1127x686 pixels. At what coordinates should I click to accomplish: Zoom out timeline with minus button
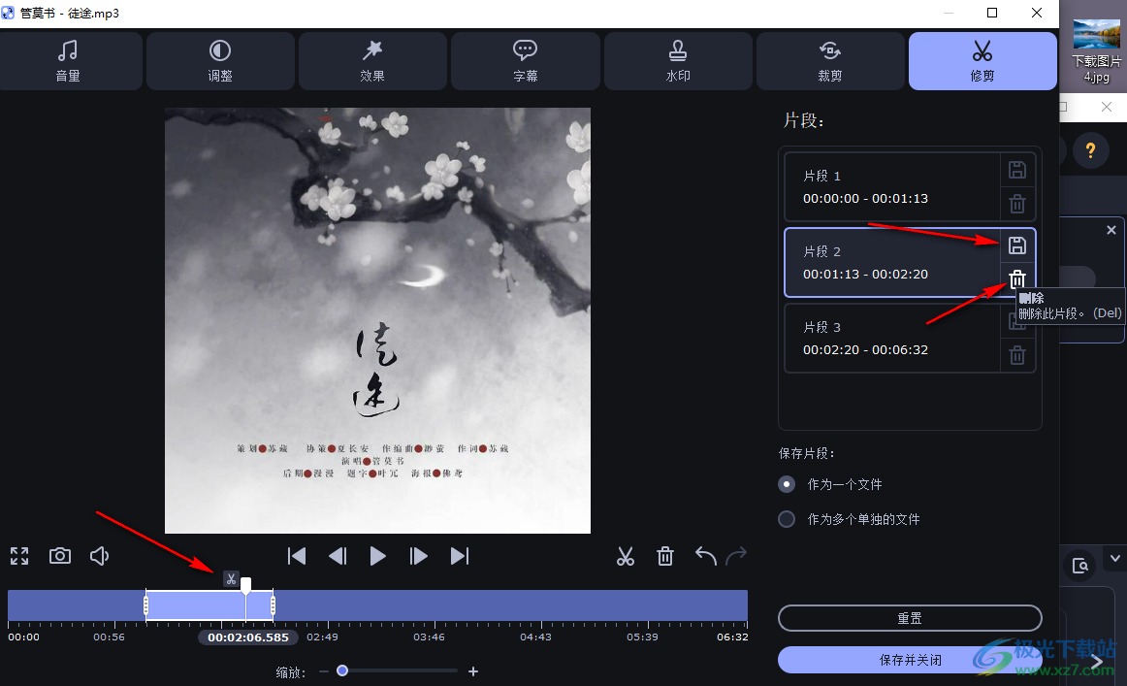click(x=323, y=671)
